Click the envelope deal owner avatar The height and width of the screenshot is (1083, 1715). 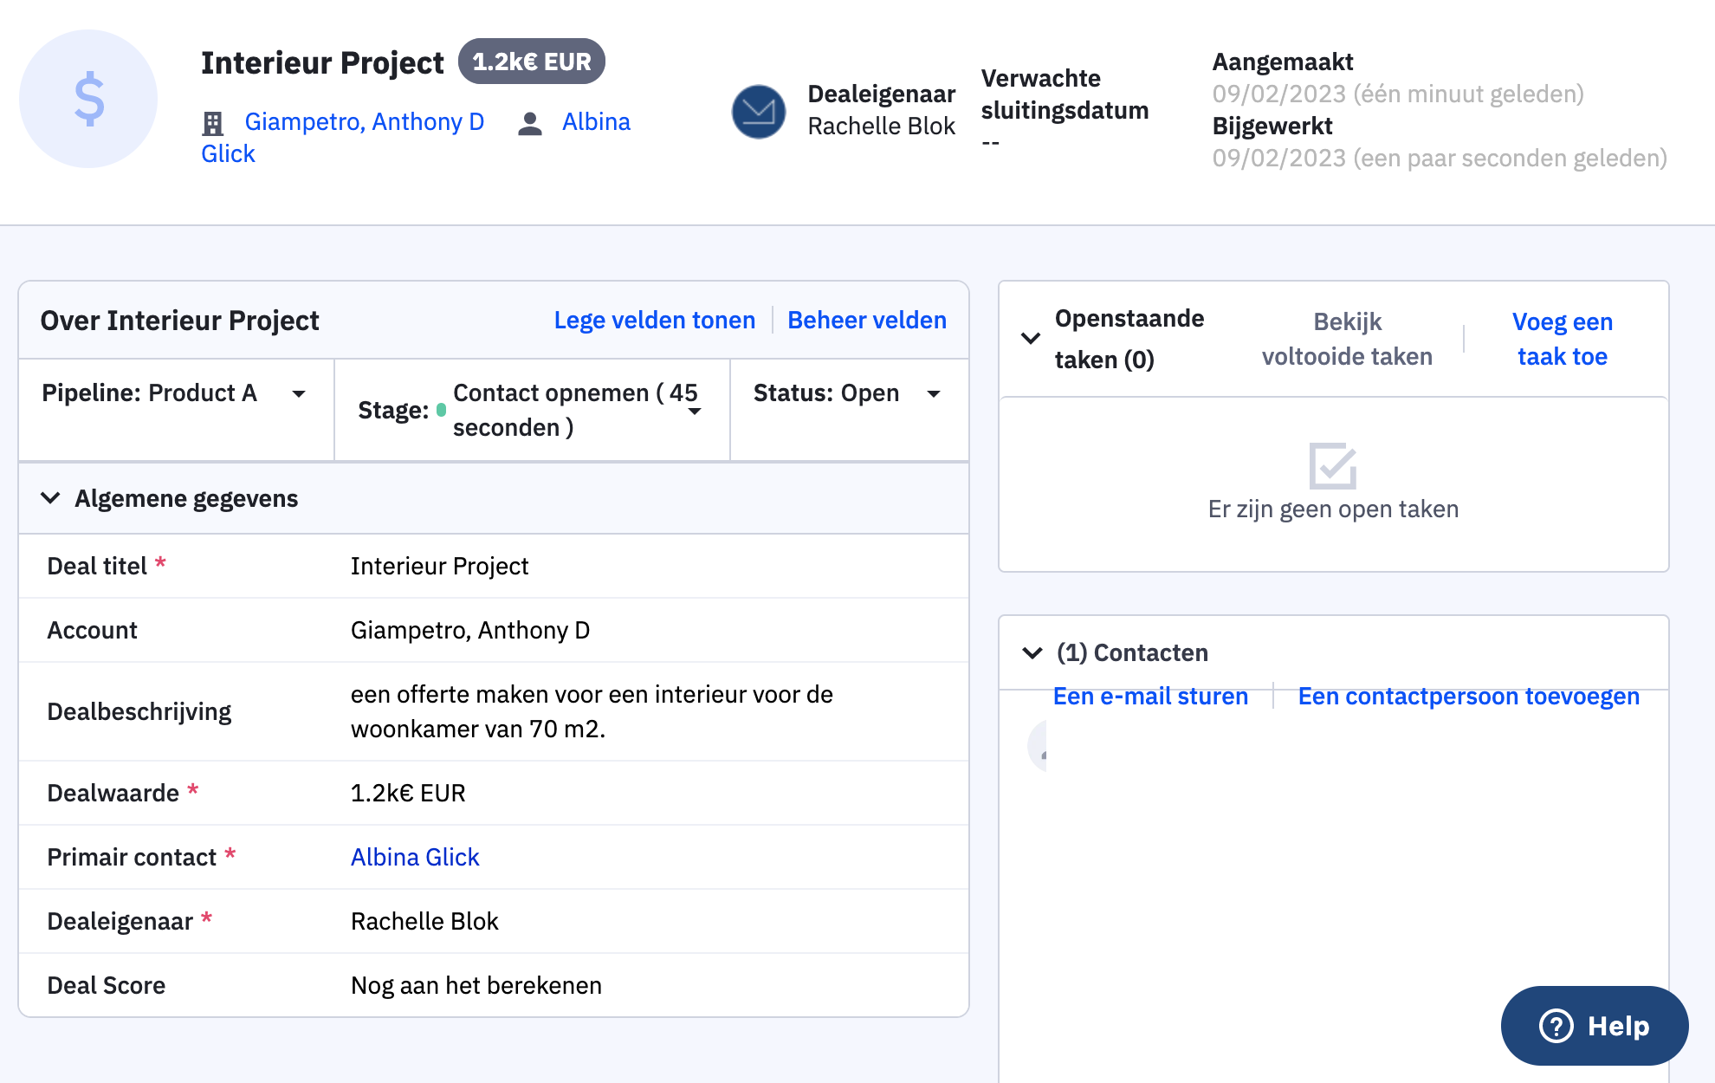pos(758,112)
